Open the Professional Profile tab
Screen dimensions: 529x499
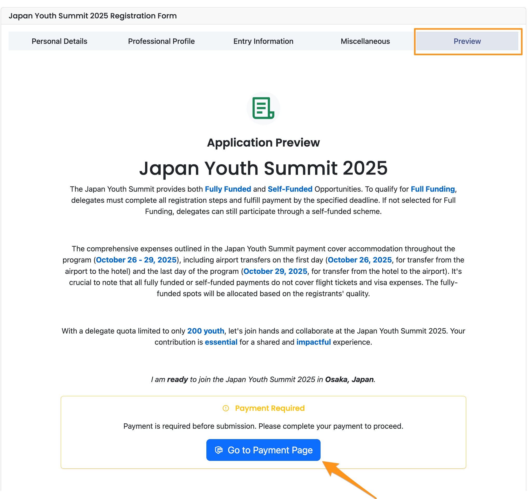pos(161,41)
